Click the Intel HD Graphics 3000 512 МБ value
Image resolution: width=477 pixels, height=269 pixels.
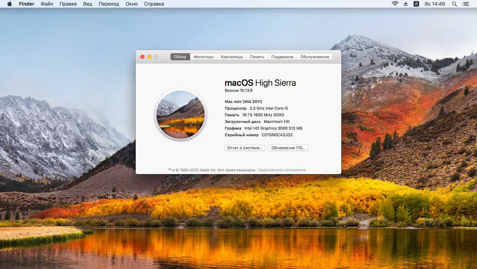pos(273,128)
